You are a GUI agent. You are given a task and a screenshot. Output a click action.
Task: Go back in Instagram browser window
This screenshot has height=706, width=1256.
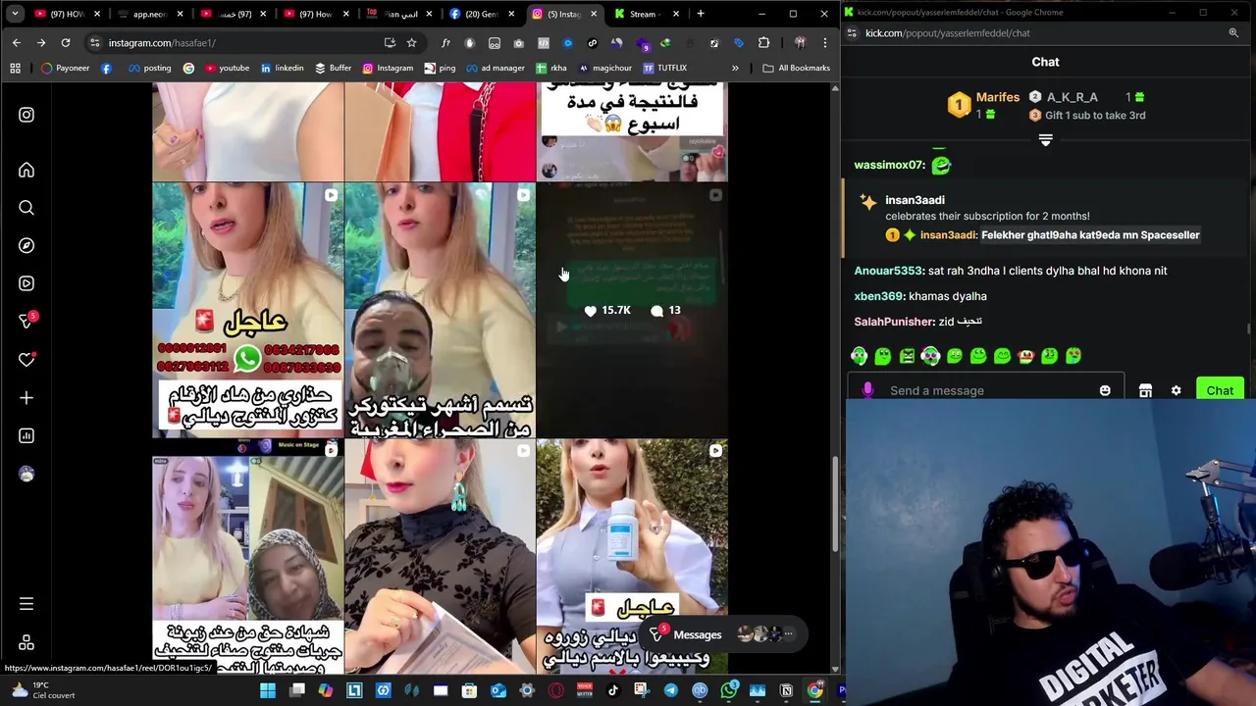17,43
